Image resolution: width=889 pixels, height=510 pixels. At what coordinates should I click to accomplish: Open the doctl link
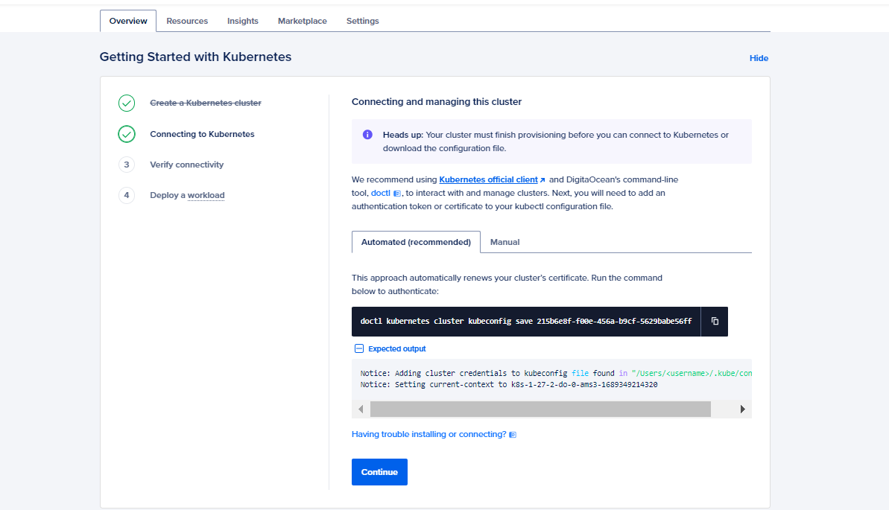[381, 194]
